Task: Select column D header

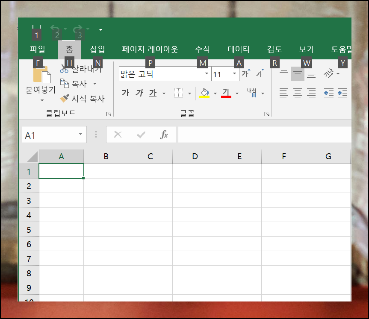Action: pos(195,157)
